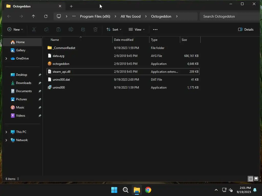Screen dimensions: 262x196
Task: Expand OneDrive in navigation pane
Action: point(6,58)
